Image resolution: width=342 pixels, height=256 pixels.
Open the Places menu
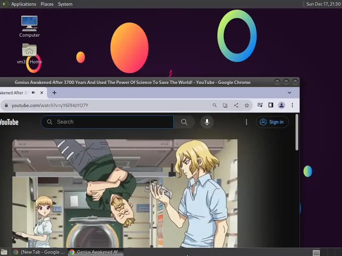[x=47, y=4]
